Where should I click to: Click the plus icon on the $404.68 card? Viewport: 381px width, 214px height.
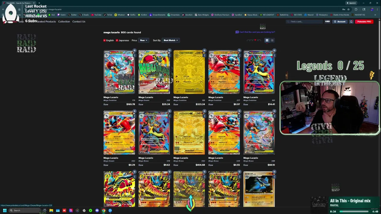click(204, 111)
